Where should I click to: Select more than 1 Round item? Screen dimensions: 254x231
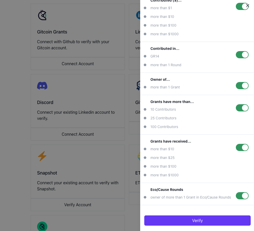[166, 65]
